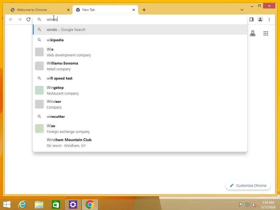280x210 pixels.
Task: Click the Windsor thumbnail image
Action: pos(39,104)
